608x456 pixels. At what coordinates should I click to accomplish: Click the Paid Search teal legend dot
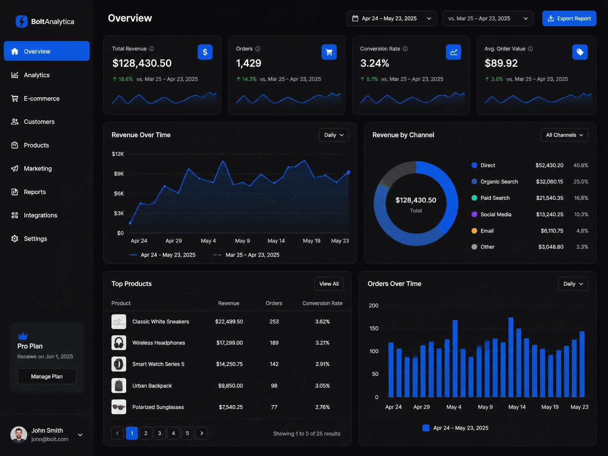(474, 198)
